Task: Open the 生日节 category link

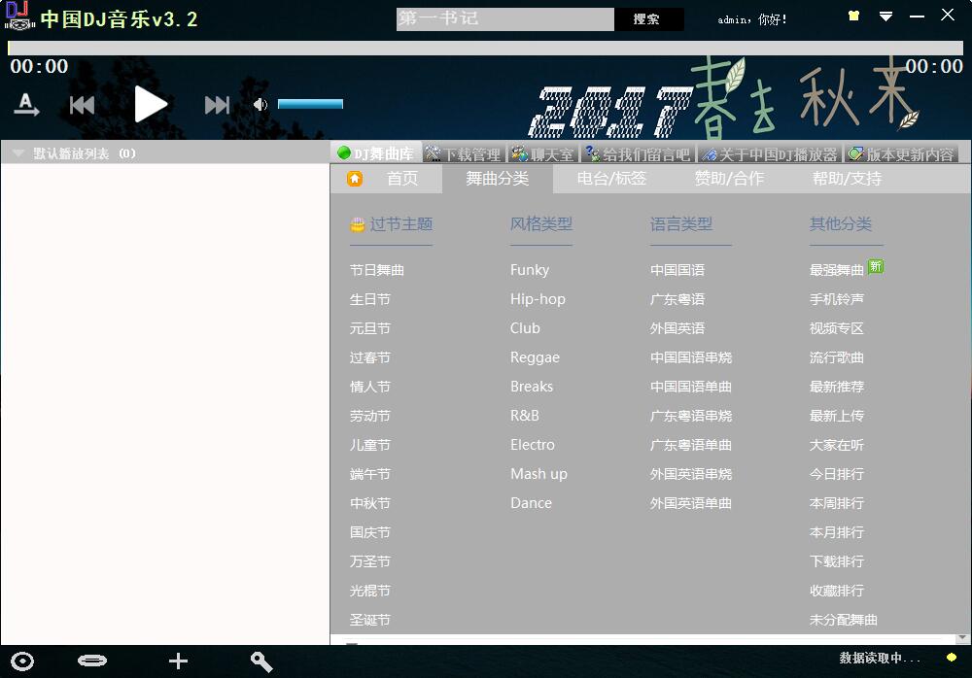Action: coord(370,299)
